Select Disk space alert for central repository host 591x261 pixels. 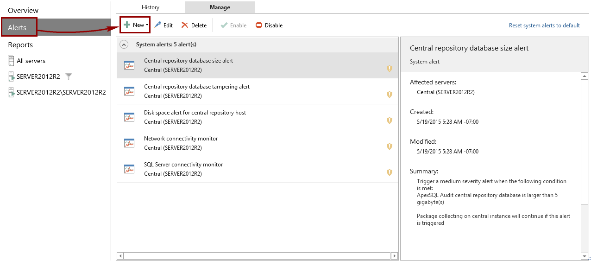click(x=257, y=117)
